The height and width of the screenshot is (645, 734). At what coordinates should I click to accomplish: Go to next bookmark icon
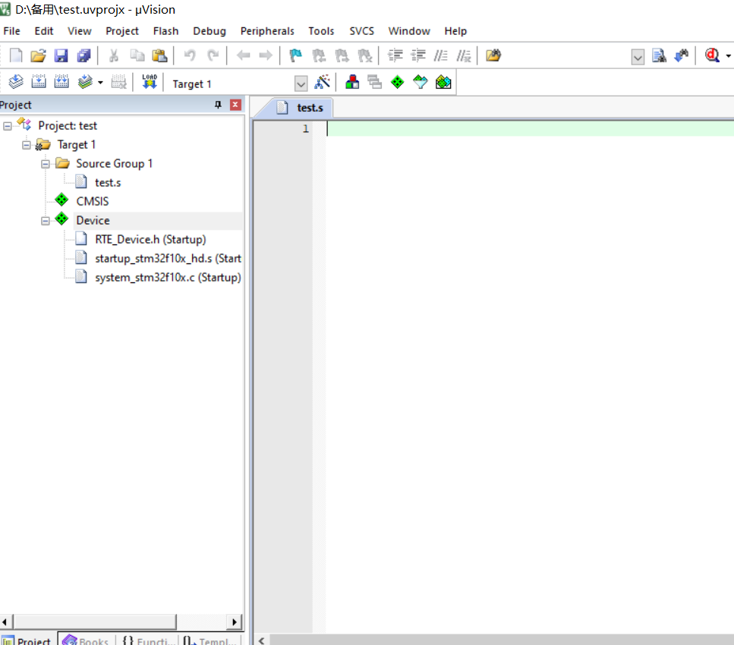pyautogui.click(x=342, y=55)
